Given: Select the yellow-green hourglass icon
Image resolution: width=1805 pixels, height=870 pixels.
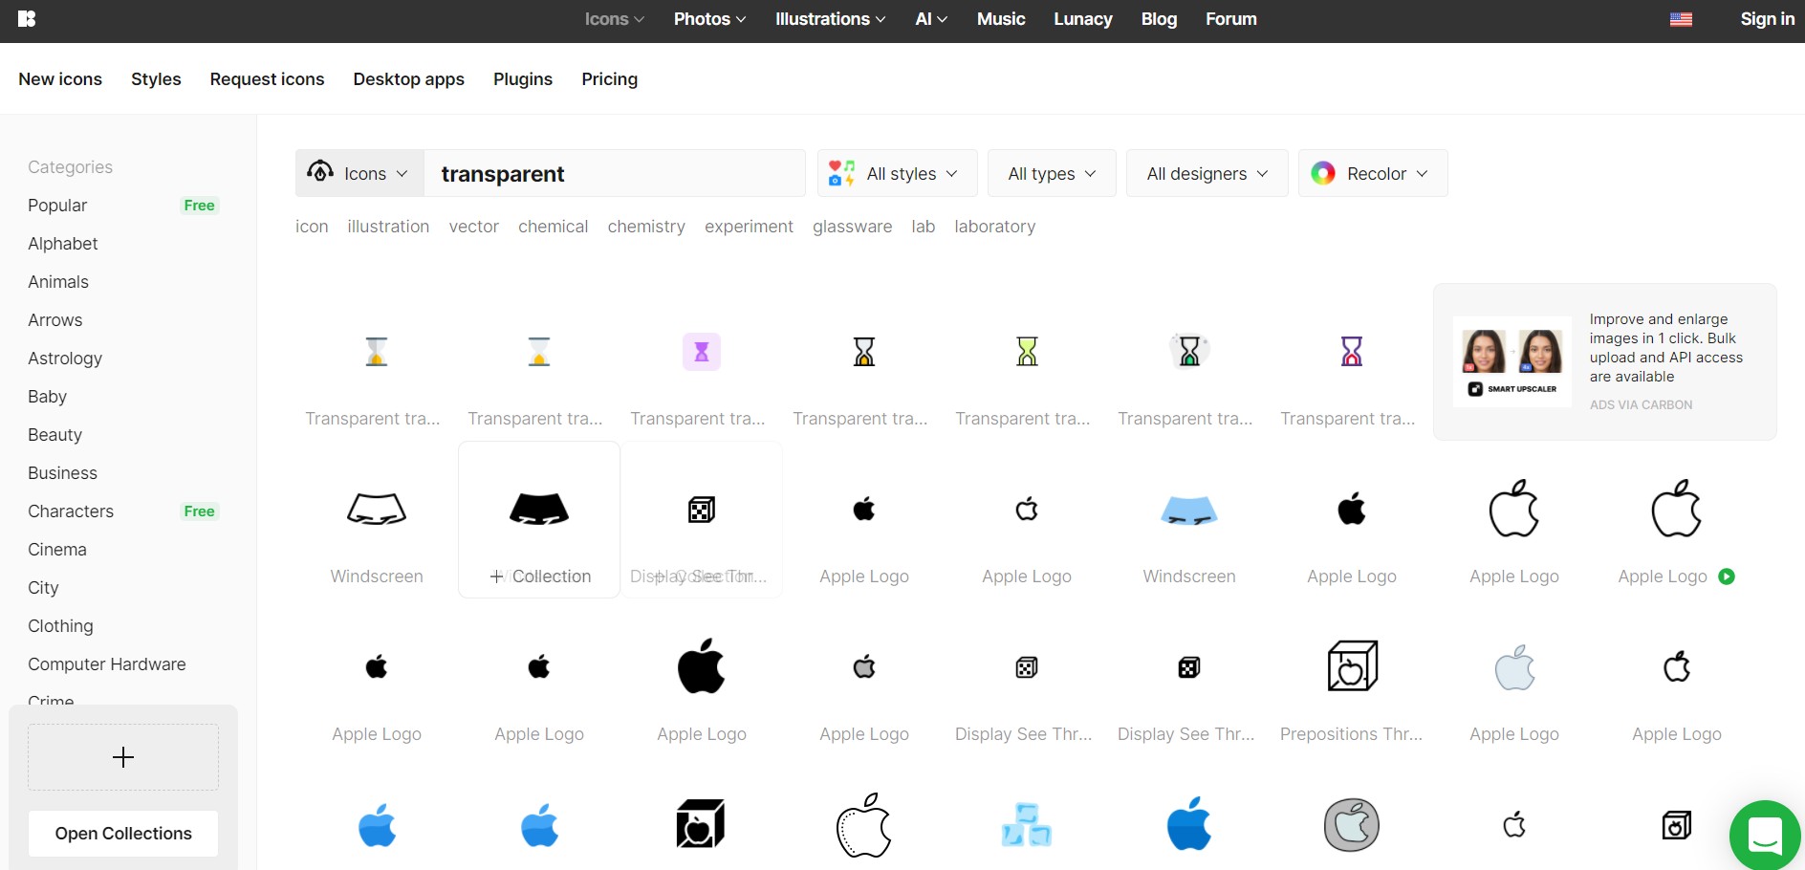Looking at the screenshot, I should pos(1027,352).
